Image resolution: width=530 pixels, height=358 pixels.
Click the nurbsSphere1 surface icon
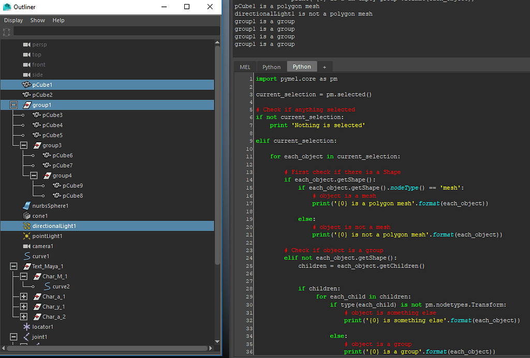[x=26, y=206]
